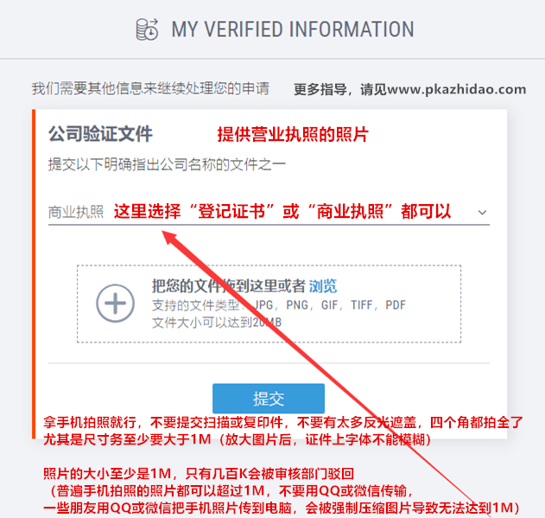Click the coins and clock header icon
The image size is (545, 518).
point(147,29)
